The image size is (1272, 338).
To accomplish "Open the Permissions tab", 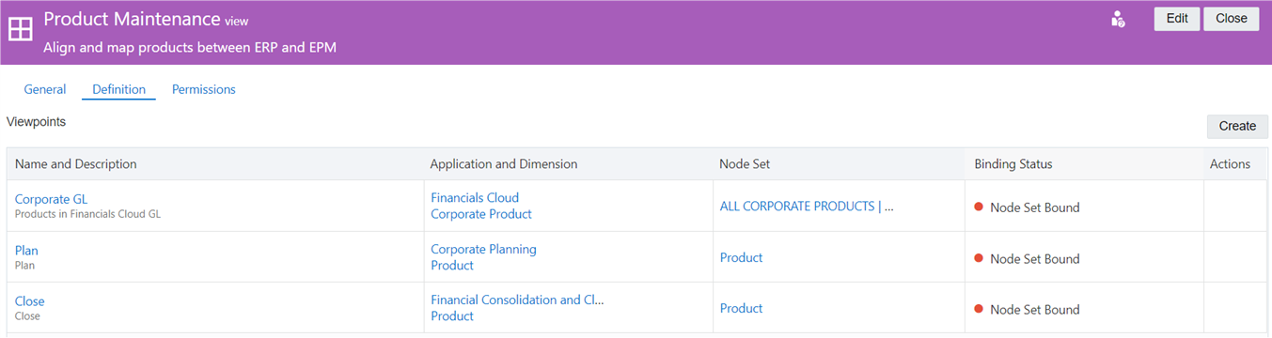I will [x=203, y=89].
